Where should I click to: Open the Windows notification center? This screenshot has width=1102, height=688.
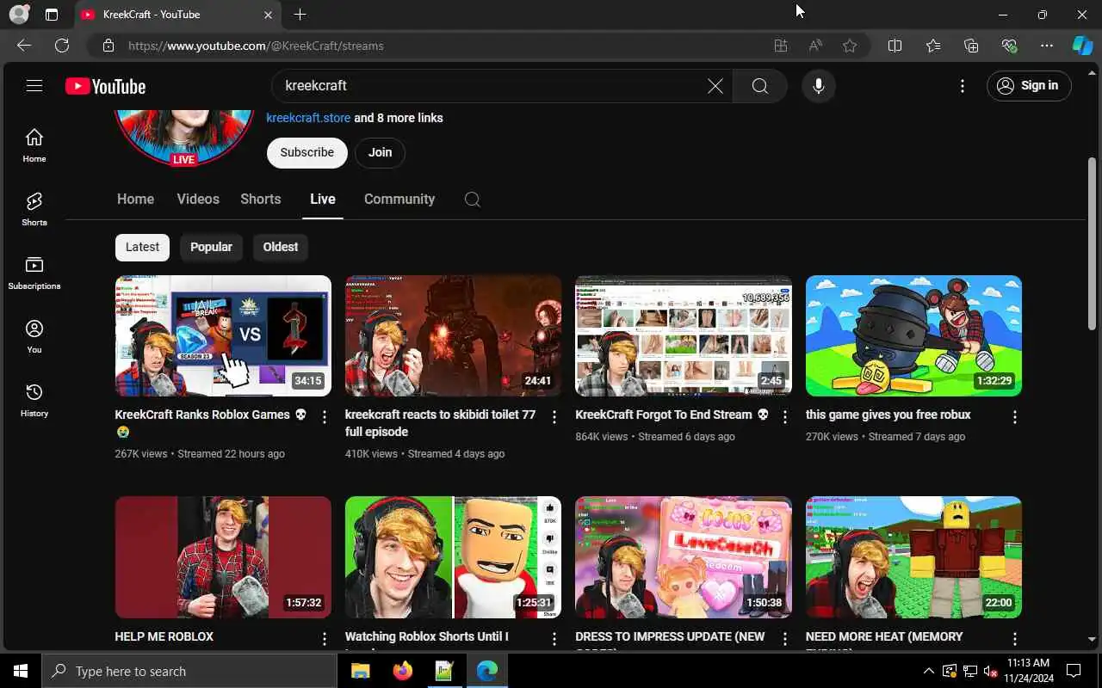coord(1074,671)
